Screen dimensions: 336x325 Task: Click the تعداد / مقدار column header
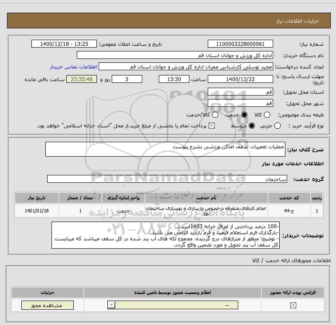pyautogui.click(x=80, y=198)
